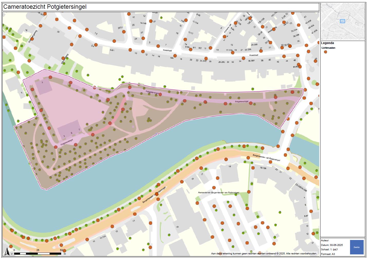367x258 pixels.
Task: Click the blue extent rectangle in overview map
Action: [342, 21]
